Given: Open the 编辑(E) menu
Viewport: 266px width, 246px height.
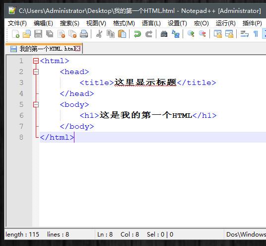Looking at the screenshot, I should [x=43, y=23].
